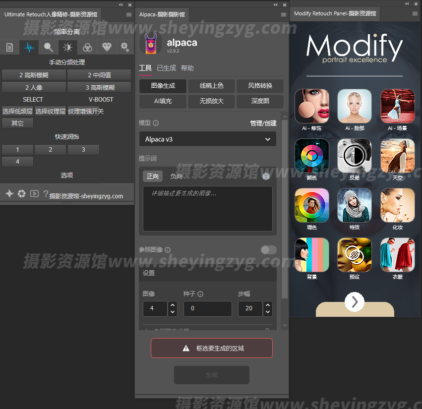Open the brightness sun icon tab
Image resolution: width=422 pixels, height=409 pixels.
[68, 48]
